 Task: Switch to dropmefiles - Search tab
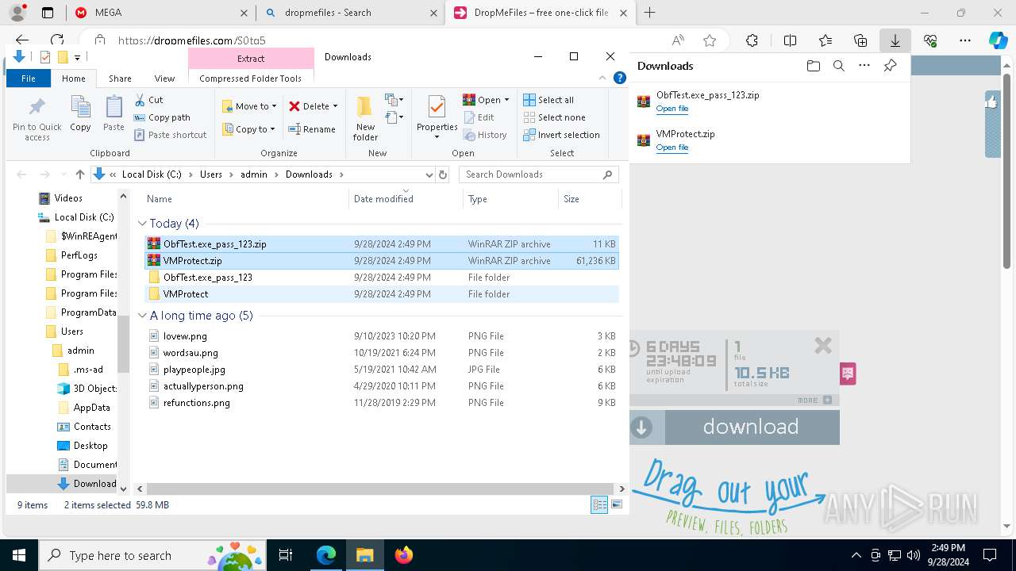352,13
